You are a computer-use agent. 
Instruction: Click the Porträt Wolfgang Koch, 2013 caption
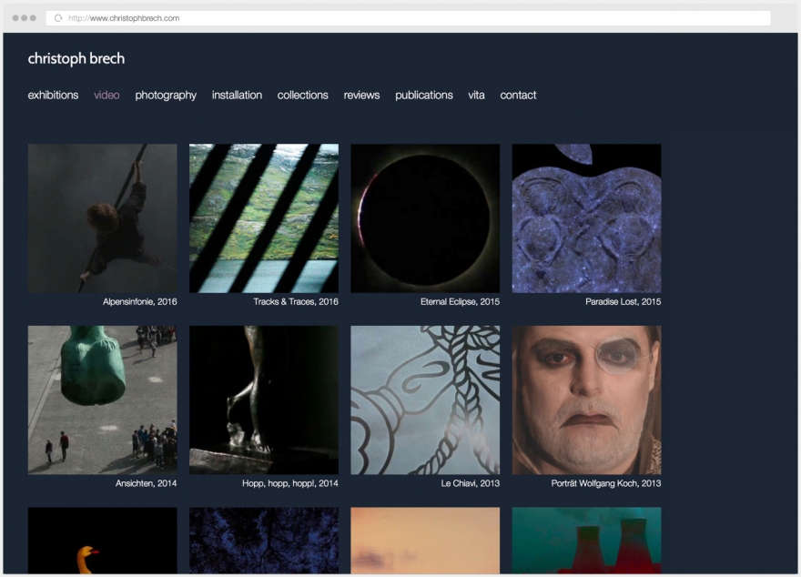606,483
